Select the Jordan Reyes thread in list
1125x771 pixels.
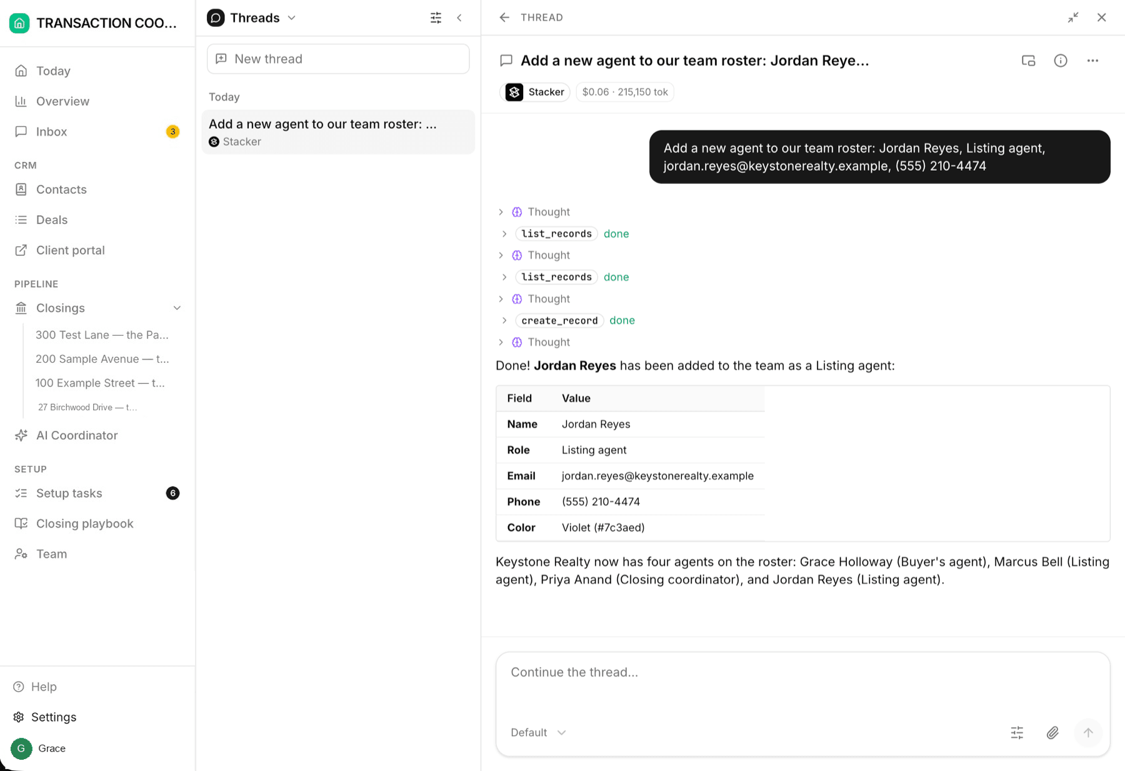coord(338,132)
